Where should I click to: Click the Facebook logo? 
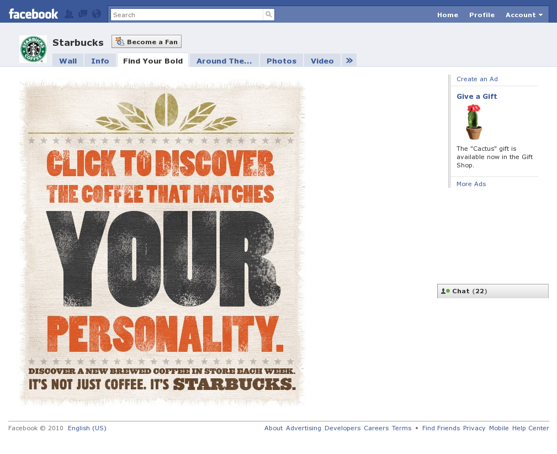point(33,14)
